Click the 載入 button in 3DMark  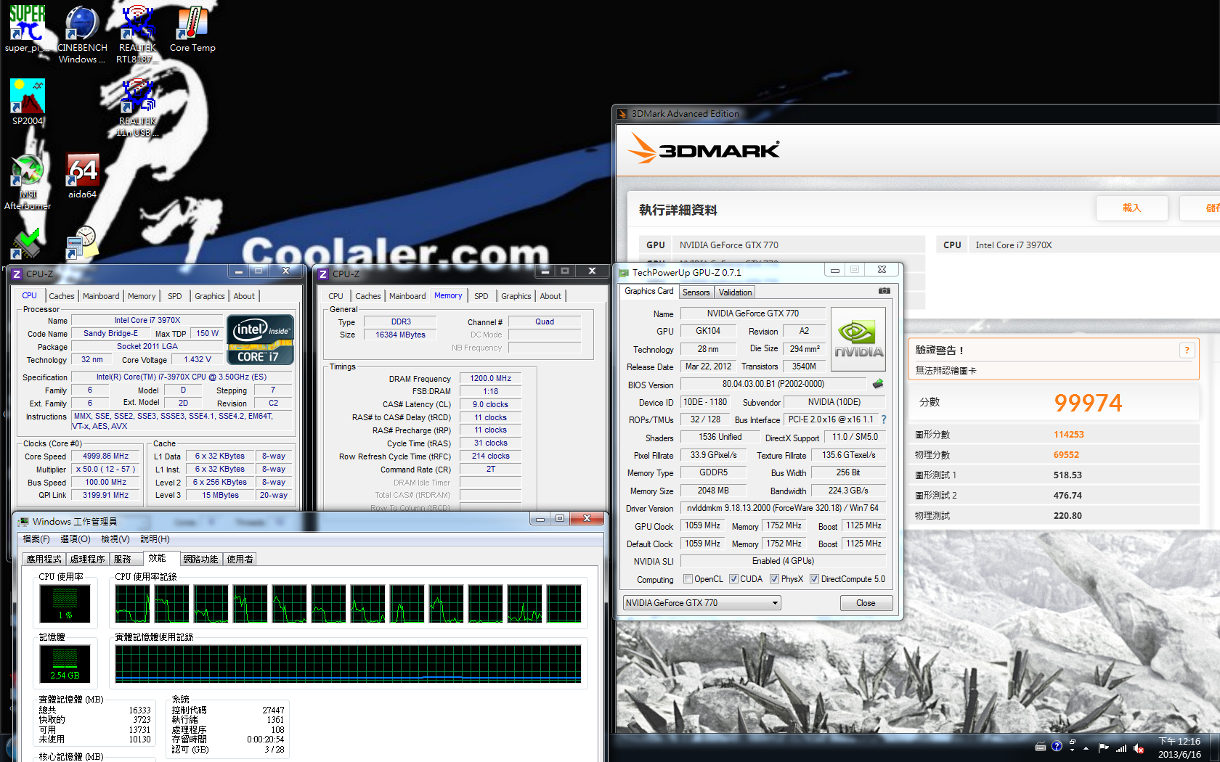point(1131,208)
